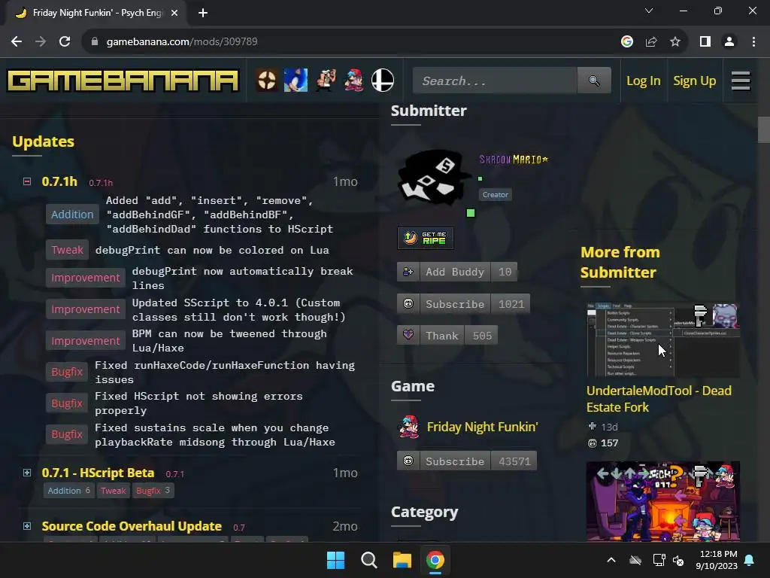Image resolution: width=770 pixels, height=578 pixels.
Task: Open the 0.7.1 - HScript Beta title
Action: (98, 473)
